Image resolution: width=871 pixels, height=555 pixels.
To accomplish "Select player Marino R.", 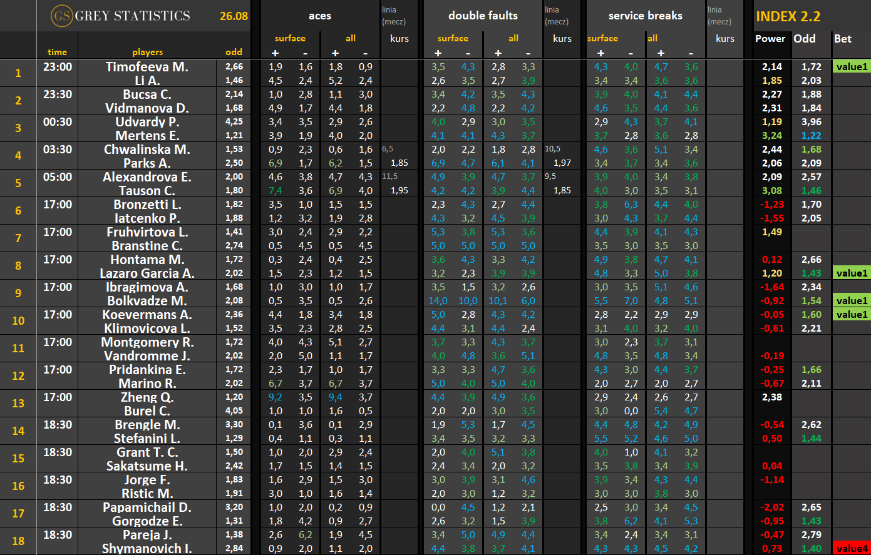I will pyautogui.click(x=147, y=383).
